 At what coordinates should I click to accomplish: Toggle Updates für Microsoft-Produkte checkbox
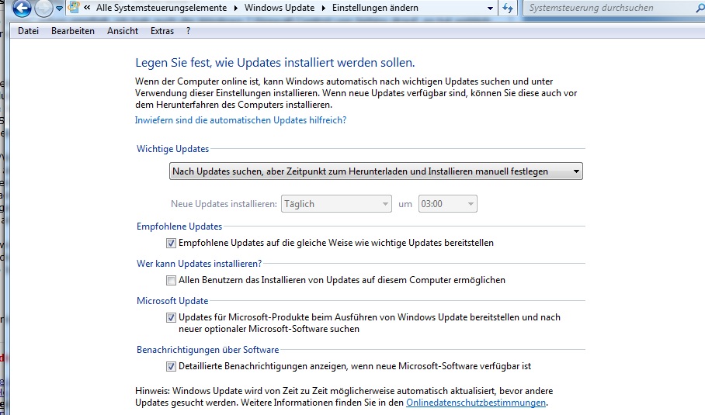[171, 317]
